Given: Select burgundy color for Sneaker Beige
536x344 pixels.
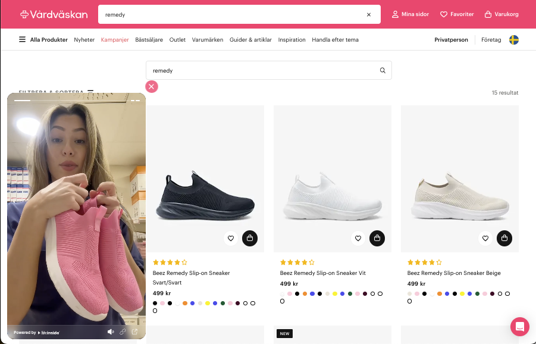Looking at the screenshot, I should (492, 294).
